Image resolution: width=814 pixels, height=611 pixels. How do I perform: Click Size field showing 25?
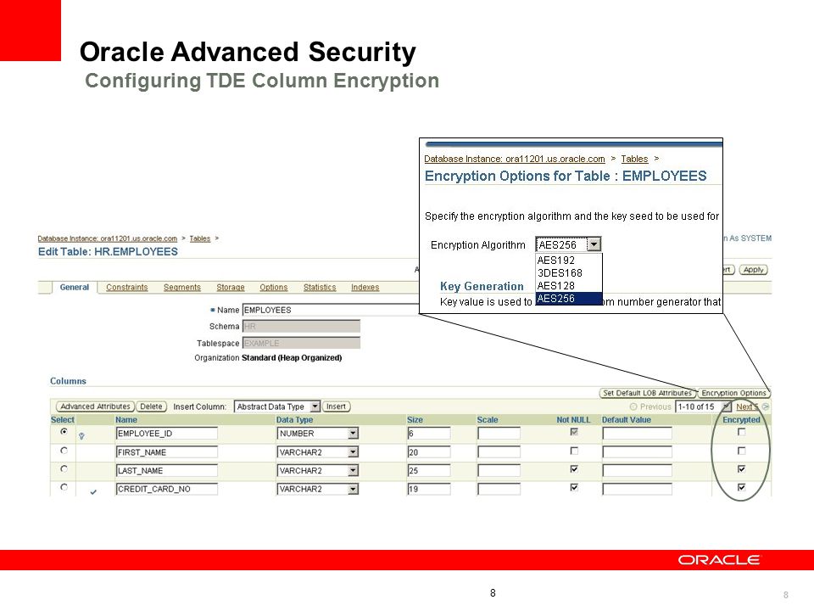429,470
